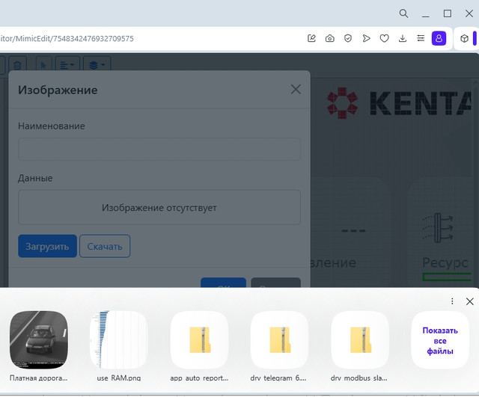Screen dimensions: 479x397
Task: Open the edit page note icon
Action: pyautogui.click(x=311, y=38)
